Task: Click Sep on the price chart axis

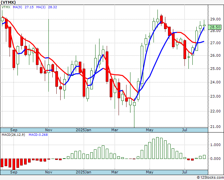Action: point(14,130)
